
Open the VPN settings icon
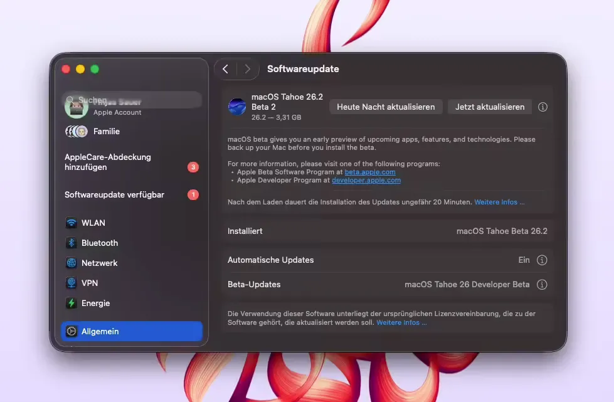[x=71, y=283]
